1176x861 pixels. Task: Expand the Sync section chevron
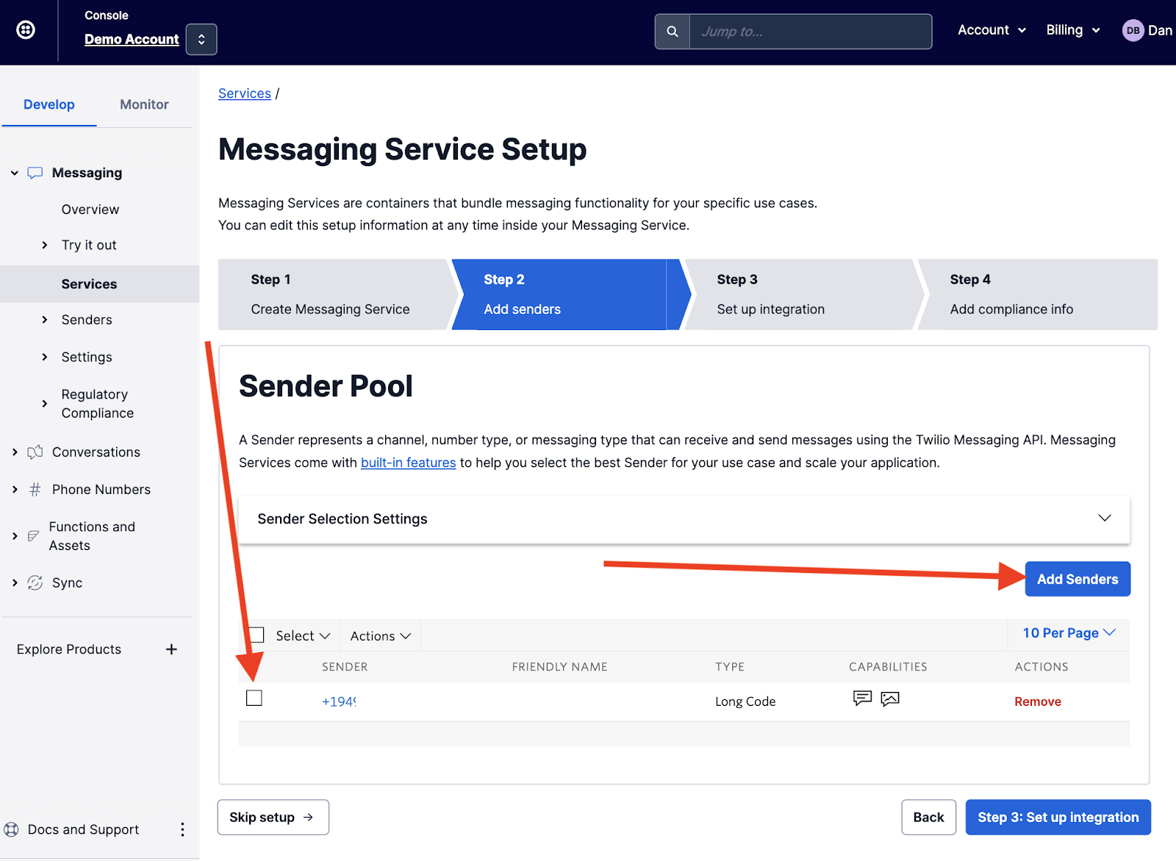pyautogui.click(x=15, y=583)
